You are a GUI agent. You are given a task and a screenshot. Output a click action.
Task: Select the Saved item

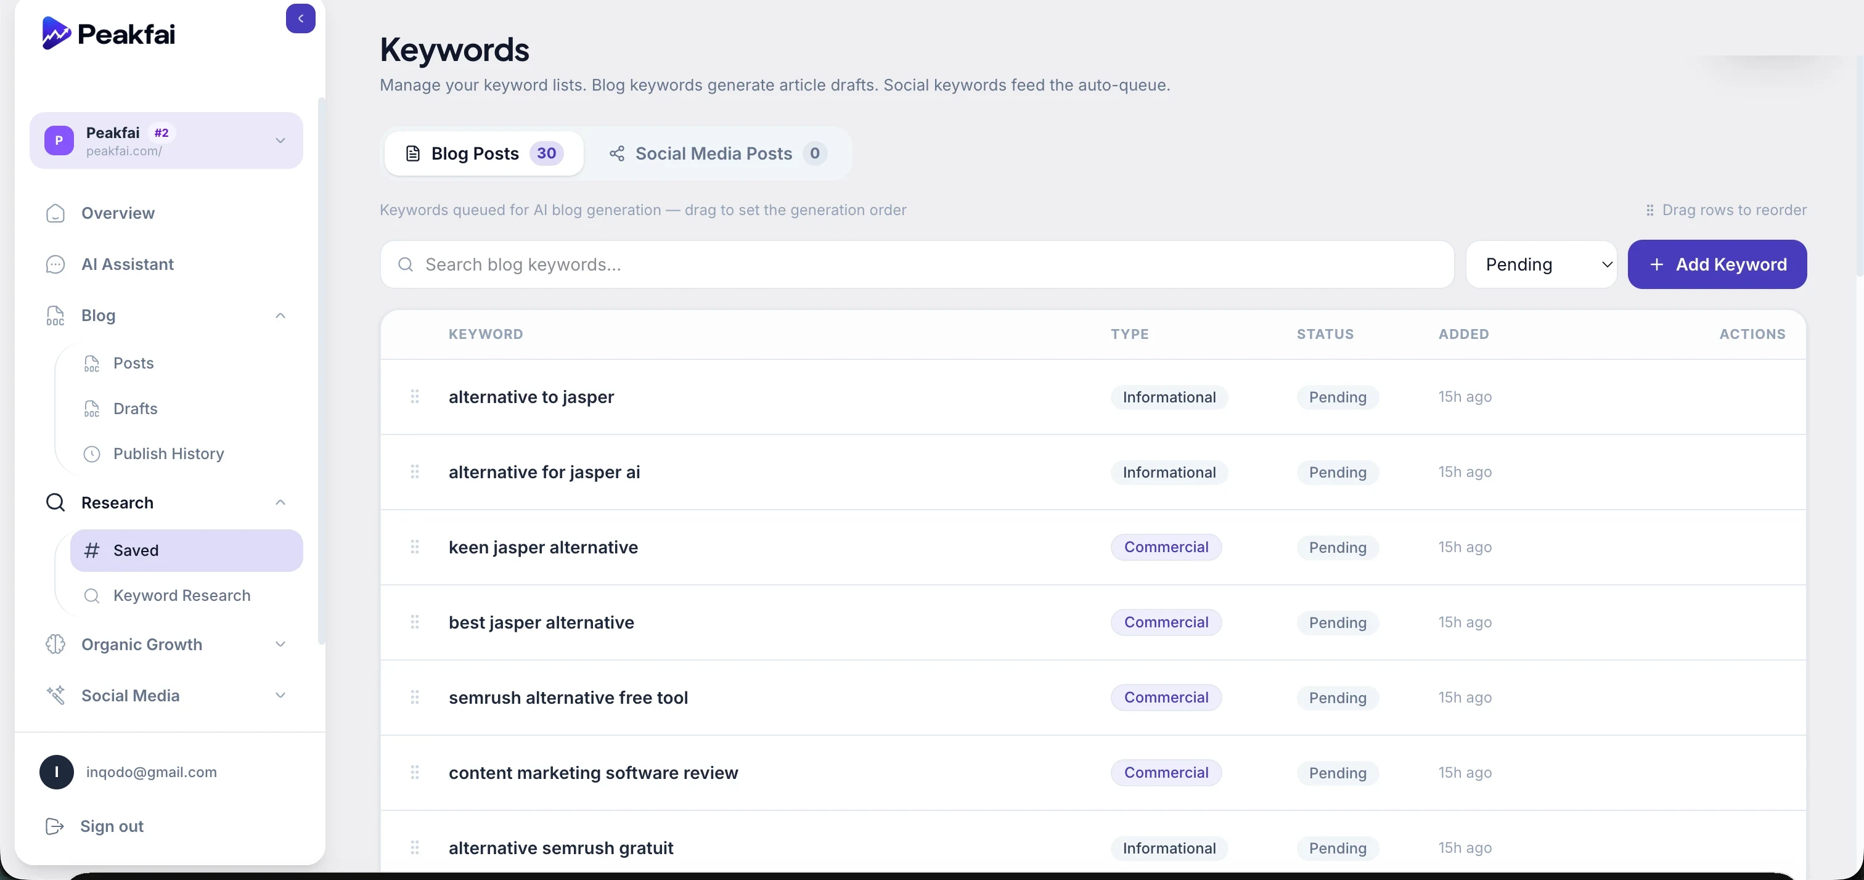[187, 551]
